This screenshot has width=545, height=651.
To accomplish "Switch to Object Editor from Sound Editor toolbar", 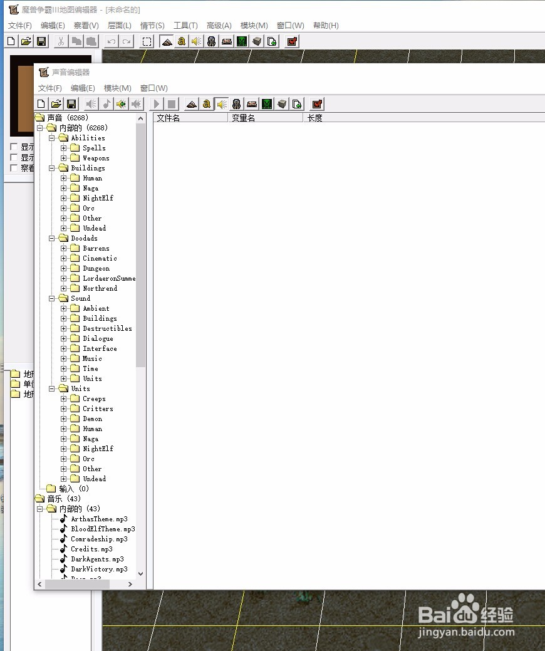I will point(237,104).
